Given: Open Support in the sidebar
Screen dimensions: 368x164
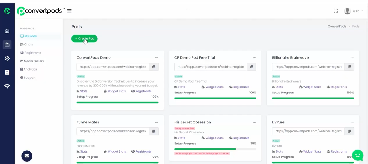Looking at the screenshot, I should pos(28,78).
